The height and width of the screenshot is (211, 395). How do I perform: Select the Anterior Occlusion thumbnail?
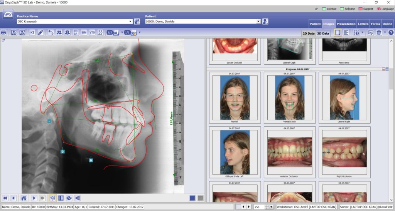coord(289,152)
